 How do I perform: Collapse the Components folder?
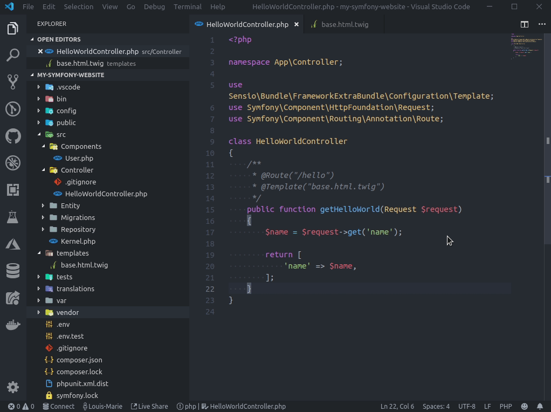click(x=43, y=146)
